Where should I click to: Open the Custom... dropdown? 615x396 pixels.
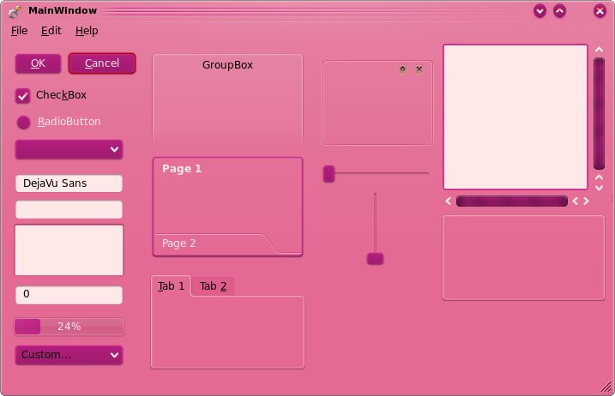(69, 355)
